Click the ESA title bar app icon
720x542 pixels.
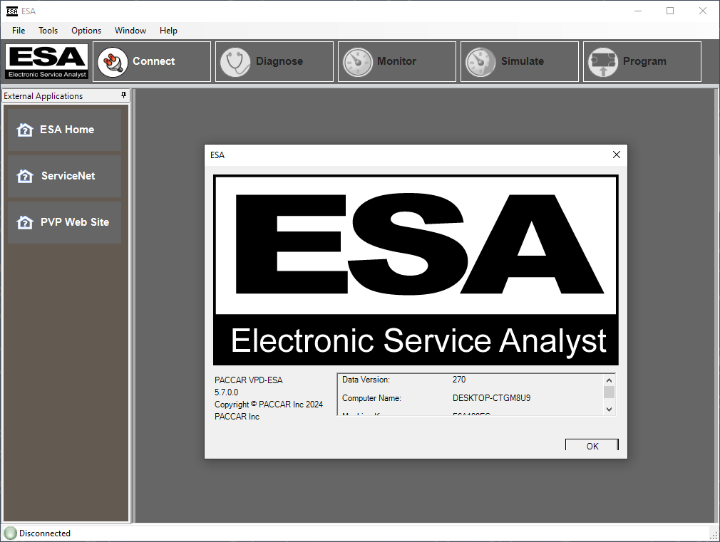pos(12,11)
